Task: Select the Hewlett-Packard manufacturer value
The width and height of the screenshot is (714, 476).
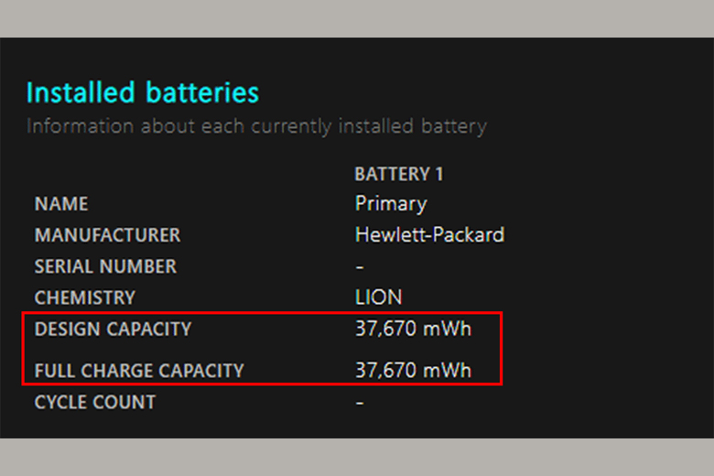Action: tap(429, 234)
